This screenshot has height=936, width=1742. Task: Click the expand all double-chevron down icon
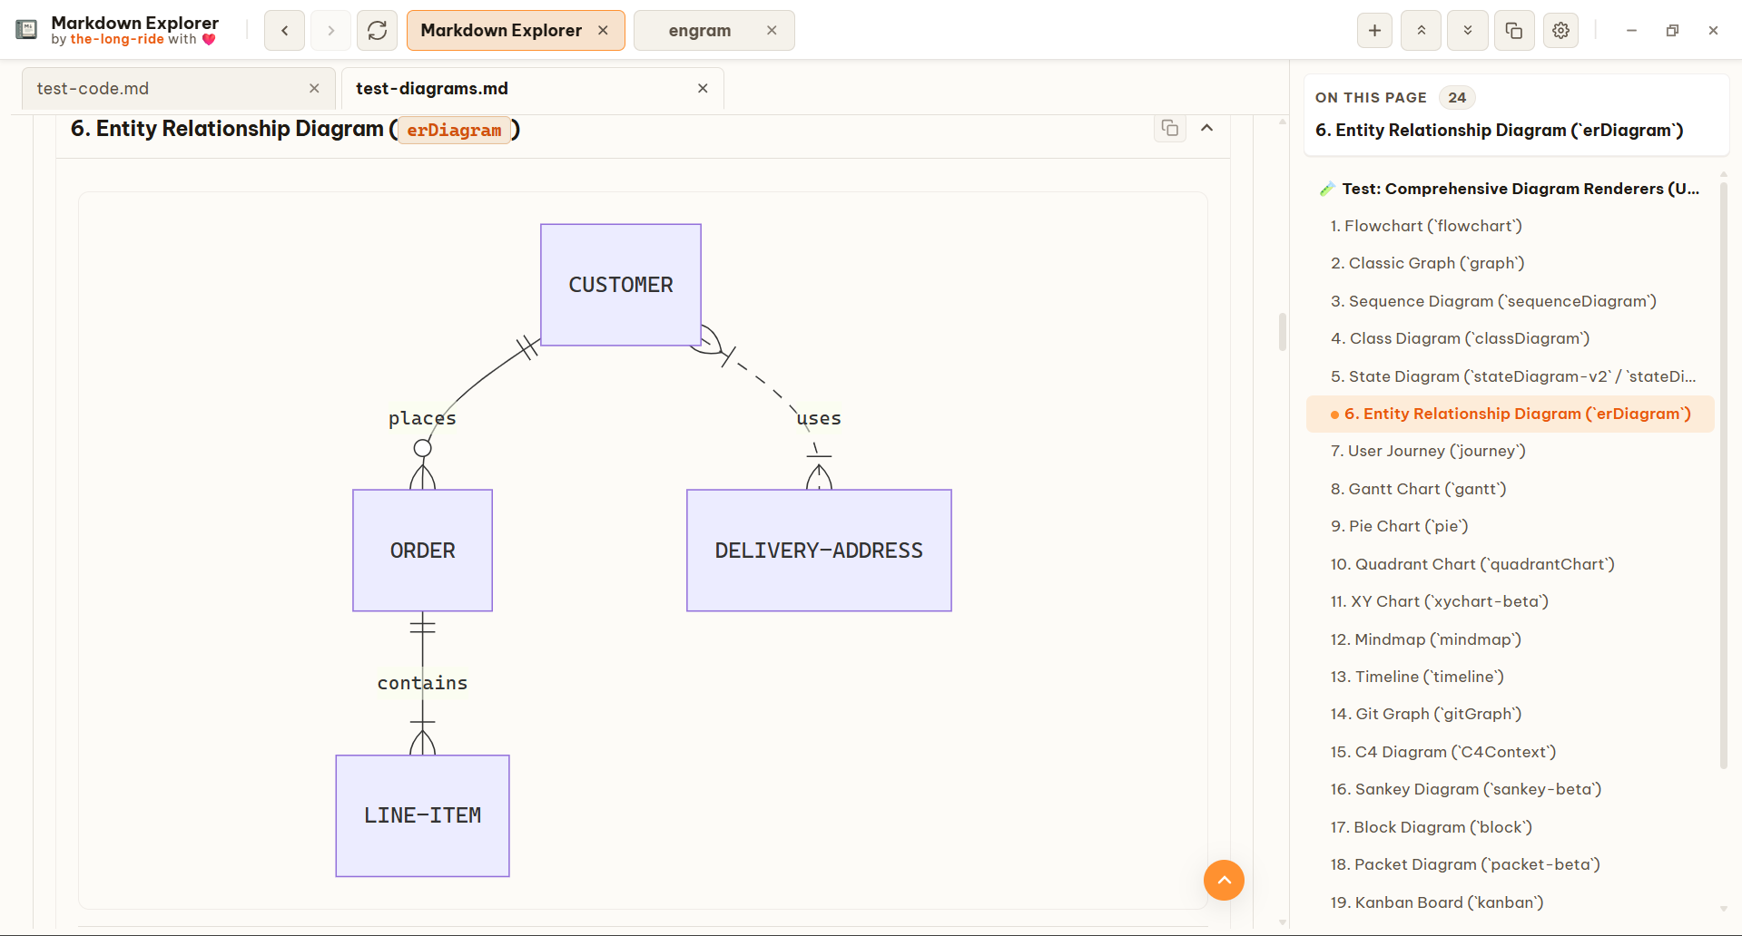(1468, 30)
